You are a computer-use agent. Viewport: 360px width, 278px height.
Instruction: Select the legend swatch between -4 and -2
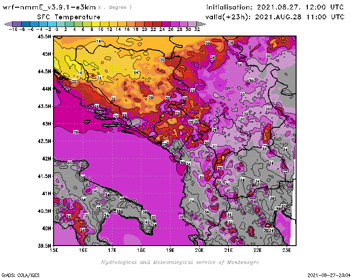[43, 24]
